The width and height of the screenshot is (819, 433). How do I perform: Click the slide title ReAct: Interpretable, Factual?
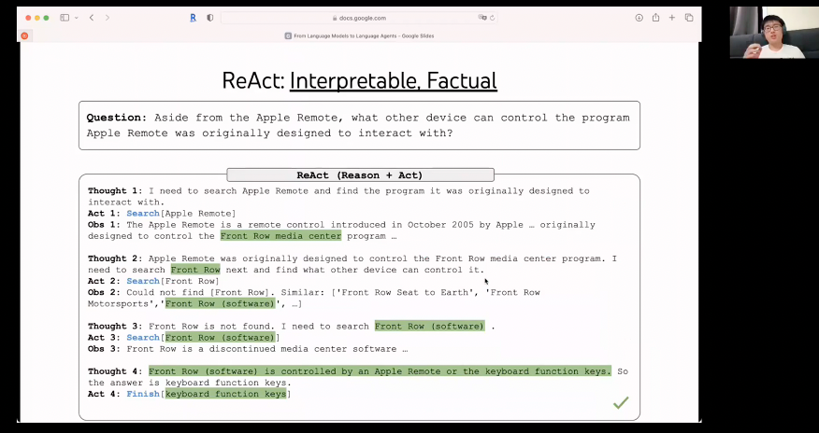(x=359, y=81)
